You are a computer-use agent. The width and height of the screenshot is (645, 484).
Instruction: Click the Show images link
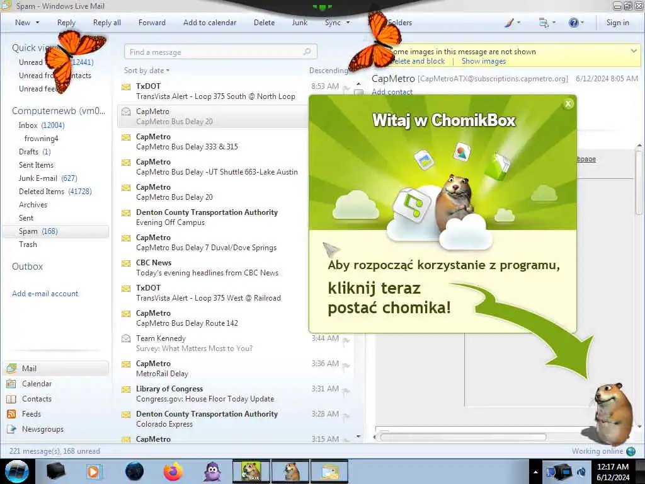pos(484,61)
